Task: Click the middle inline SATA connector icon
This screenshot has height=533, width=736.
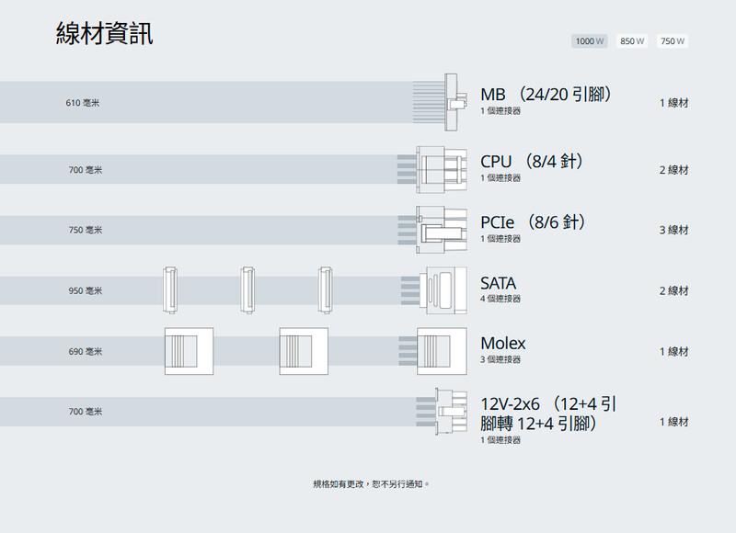Action: 247,289
